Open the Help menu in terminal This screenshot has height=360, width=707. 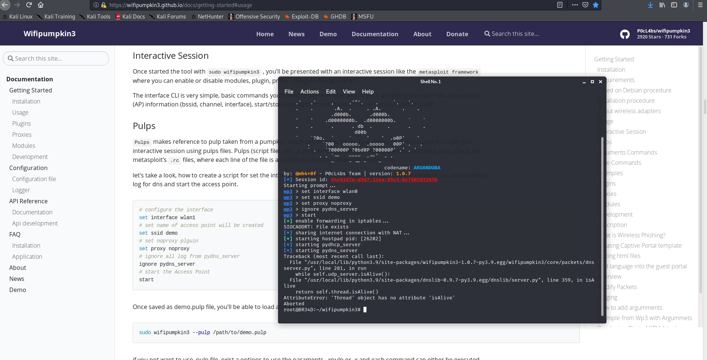pos(368,92)
